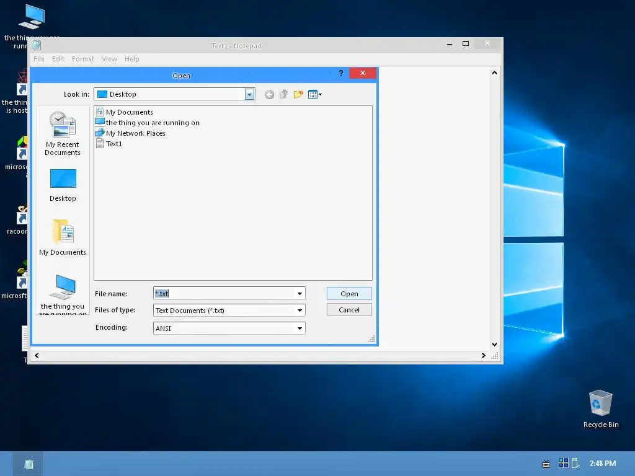Expand the File name dropdown arrow

300,293
